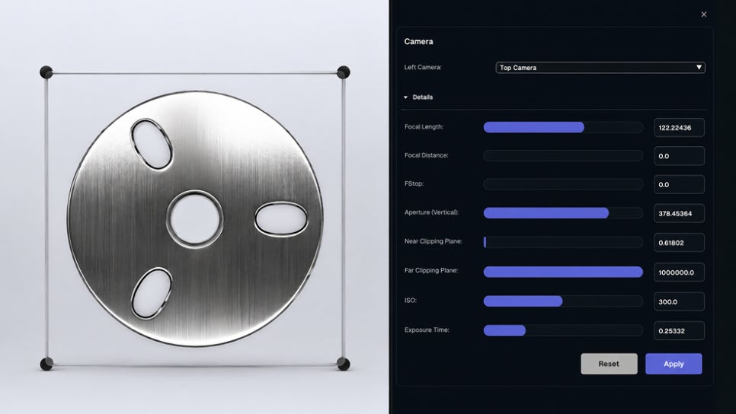
Task: Close the Camera panel with the X
Action: click(703, 14)
